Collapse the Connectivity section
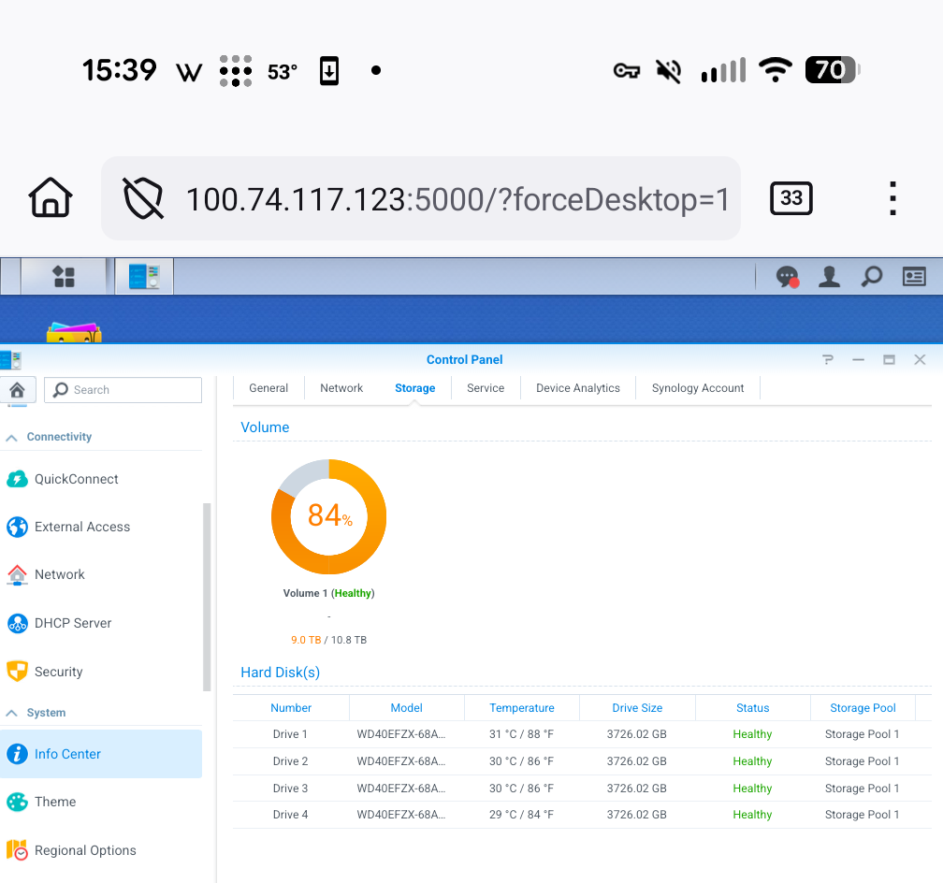 [x=13, y=437]
